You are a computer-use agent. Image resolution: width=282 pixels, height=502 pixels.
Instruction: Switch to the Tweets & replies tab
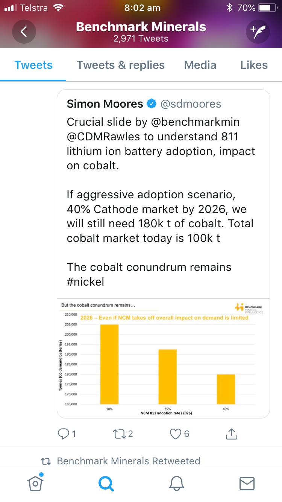121,65
